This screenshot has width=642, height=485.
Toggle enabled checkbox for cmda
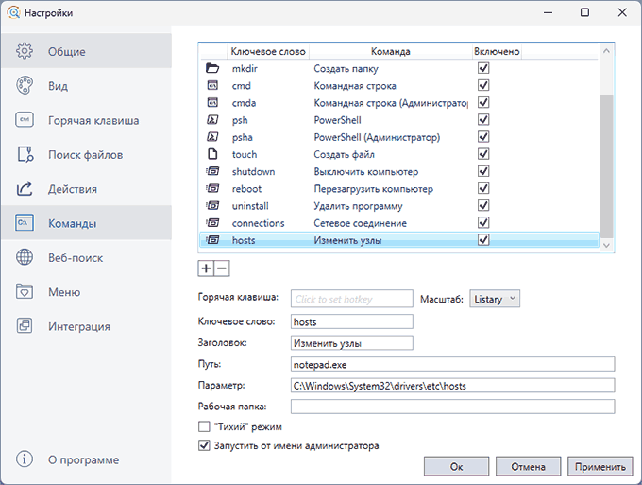point(483,102)
